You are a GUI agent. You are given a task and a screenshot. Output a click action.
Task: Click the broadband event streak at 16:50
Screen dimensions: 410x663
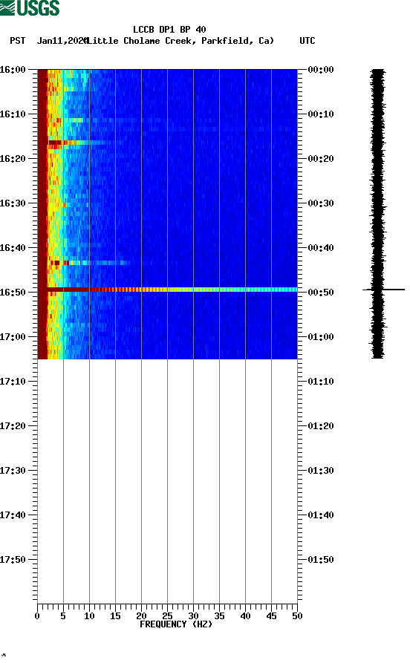(x=172, y=290)
